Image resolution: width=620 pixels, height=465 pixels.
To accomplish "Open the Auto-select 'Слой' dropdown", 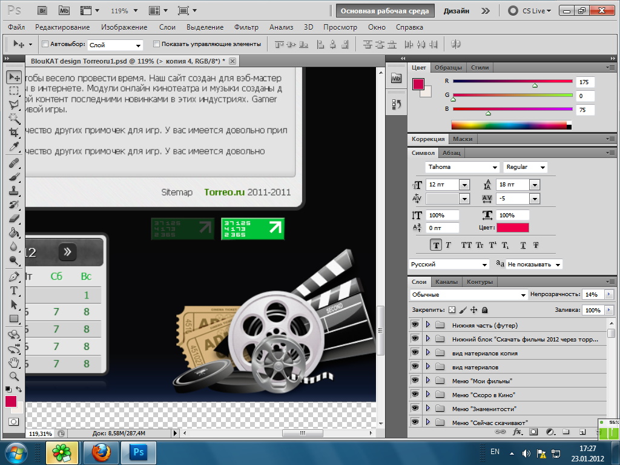I will 114,45.
